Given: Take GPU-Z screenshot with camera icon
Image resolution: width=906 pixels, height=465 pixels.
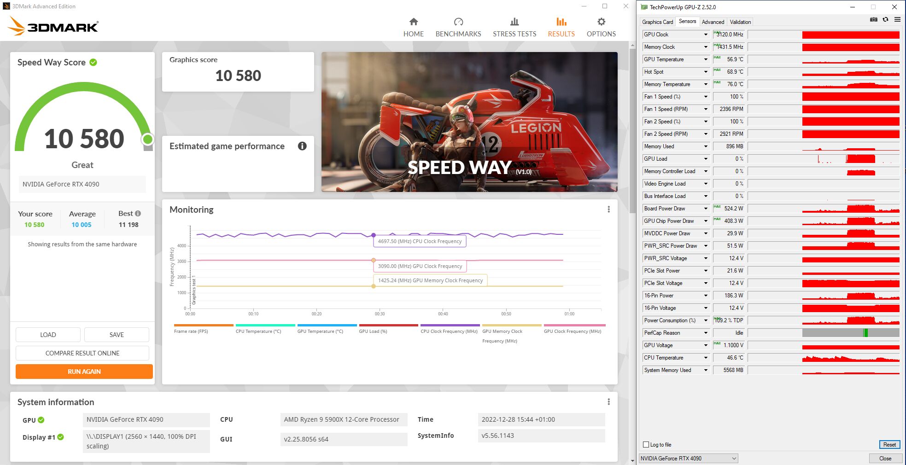Looking at the screenshot, I should (x=873, y=20).
